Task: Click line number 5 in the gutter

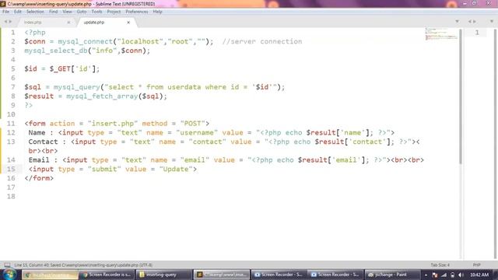Action: [12, 69]
